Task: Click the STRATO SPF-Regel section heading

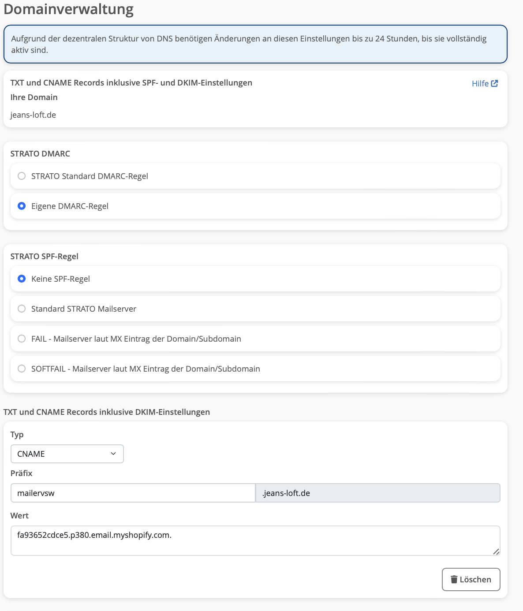Action: pos(45,257)
